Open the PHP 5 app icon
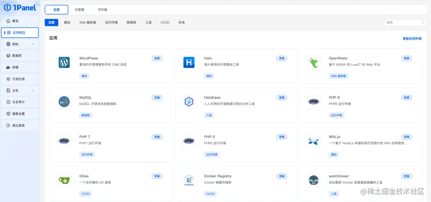 coord(189,141)
